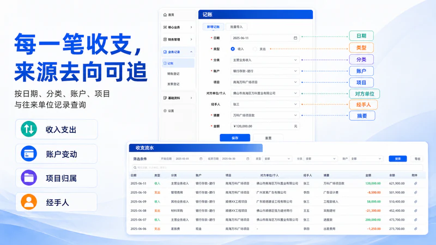Expand the 基础资料 menu chevron
436x245 pixels.
point(191,98)
